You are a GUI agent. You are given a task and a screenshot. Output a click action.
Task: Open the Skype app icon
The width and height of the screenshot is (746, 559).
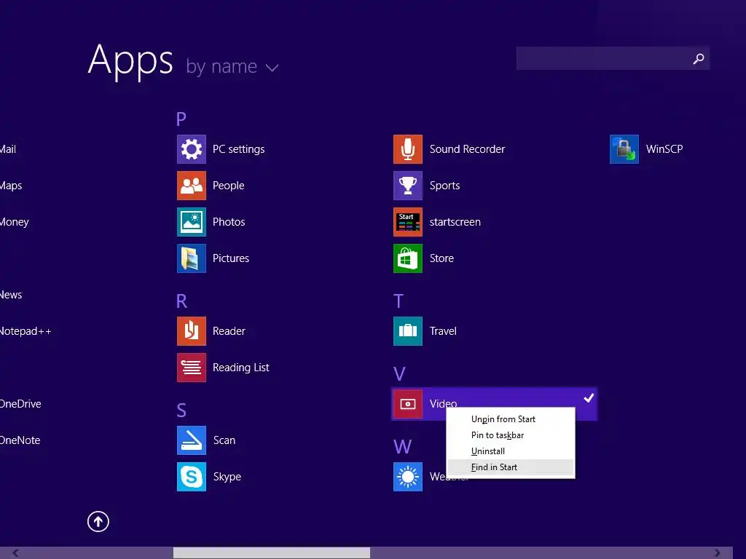coord(192,476)
